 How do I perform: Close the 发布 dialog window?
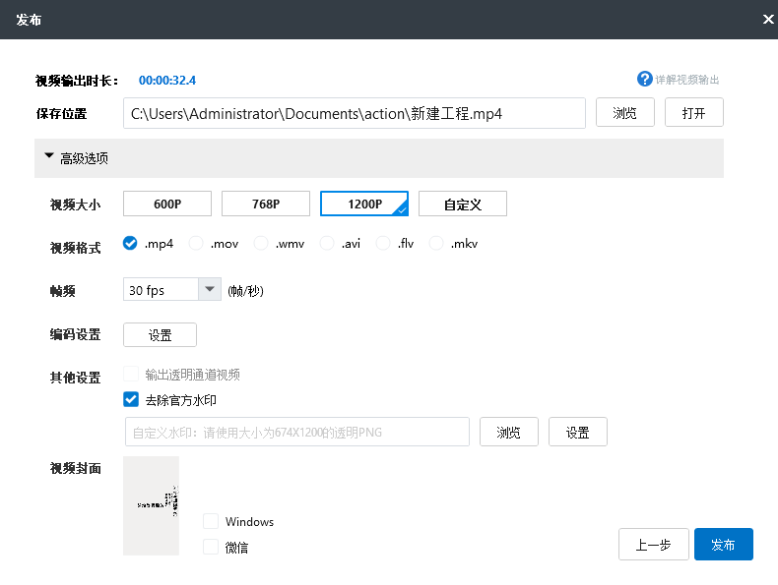768,20
